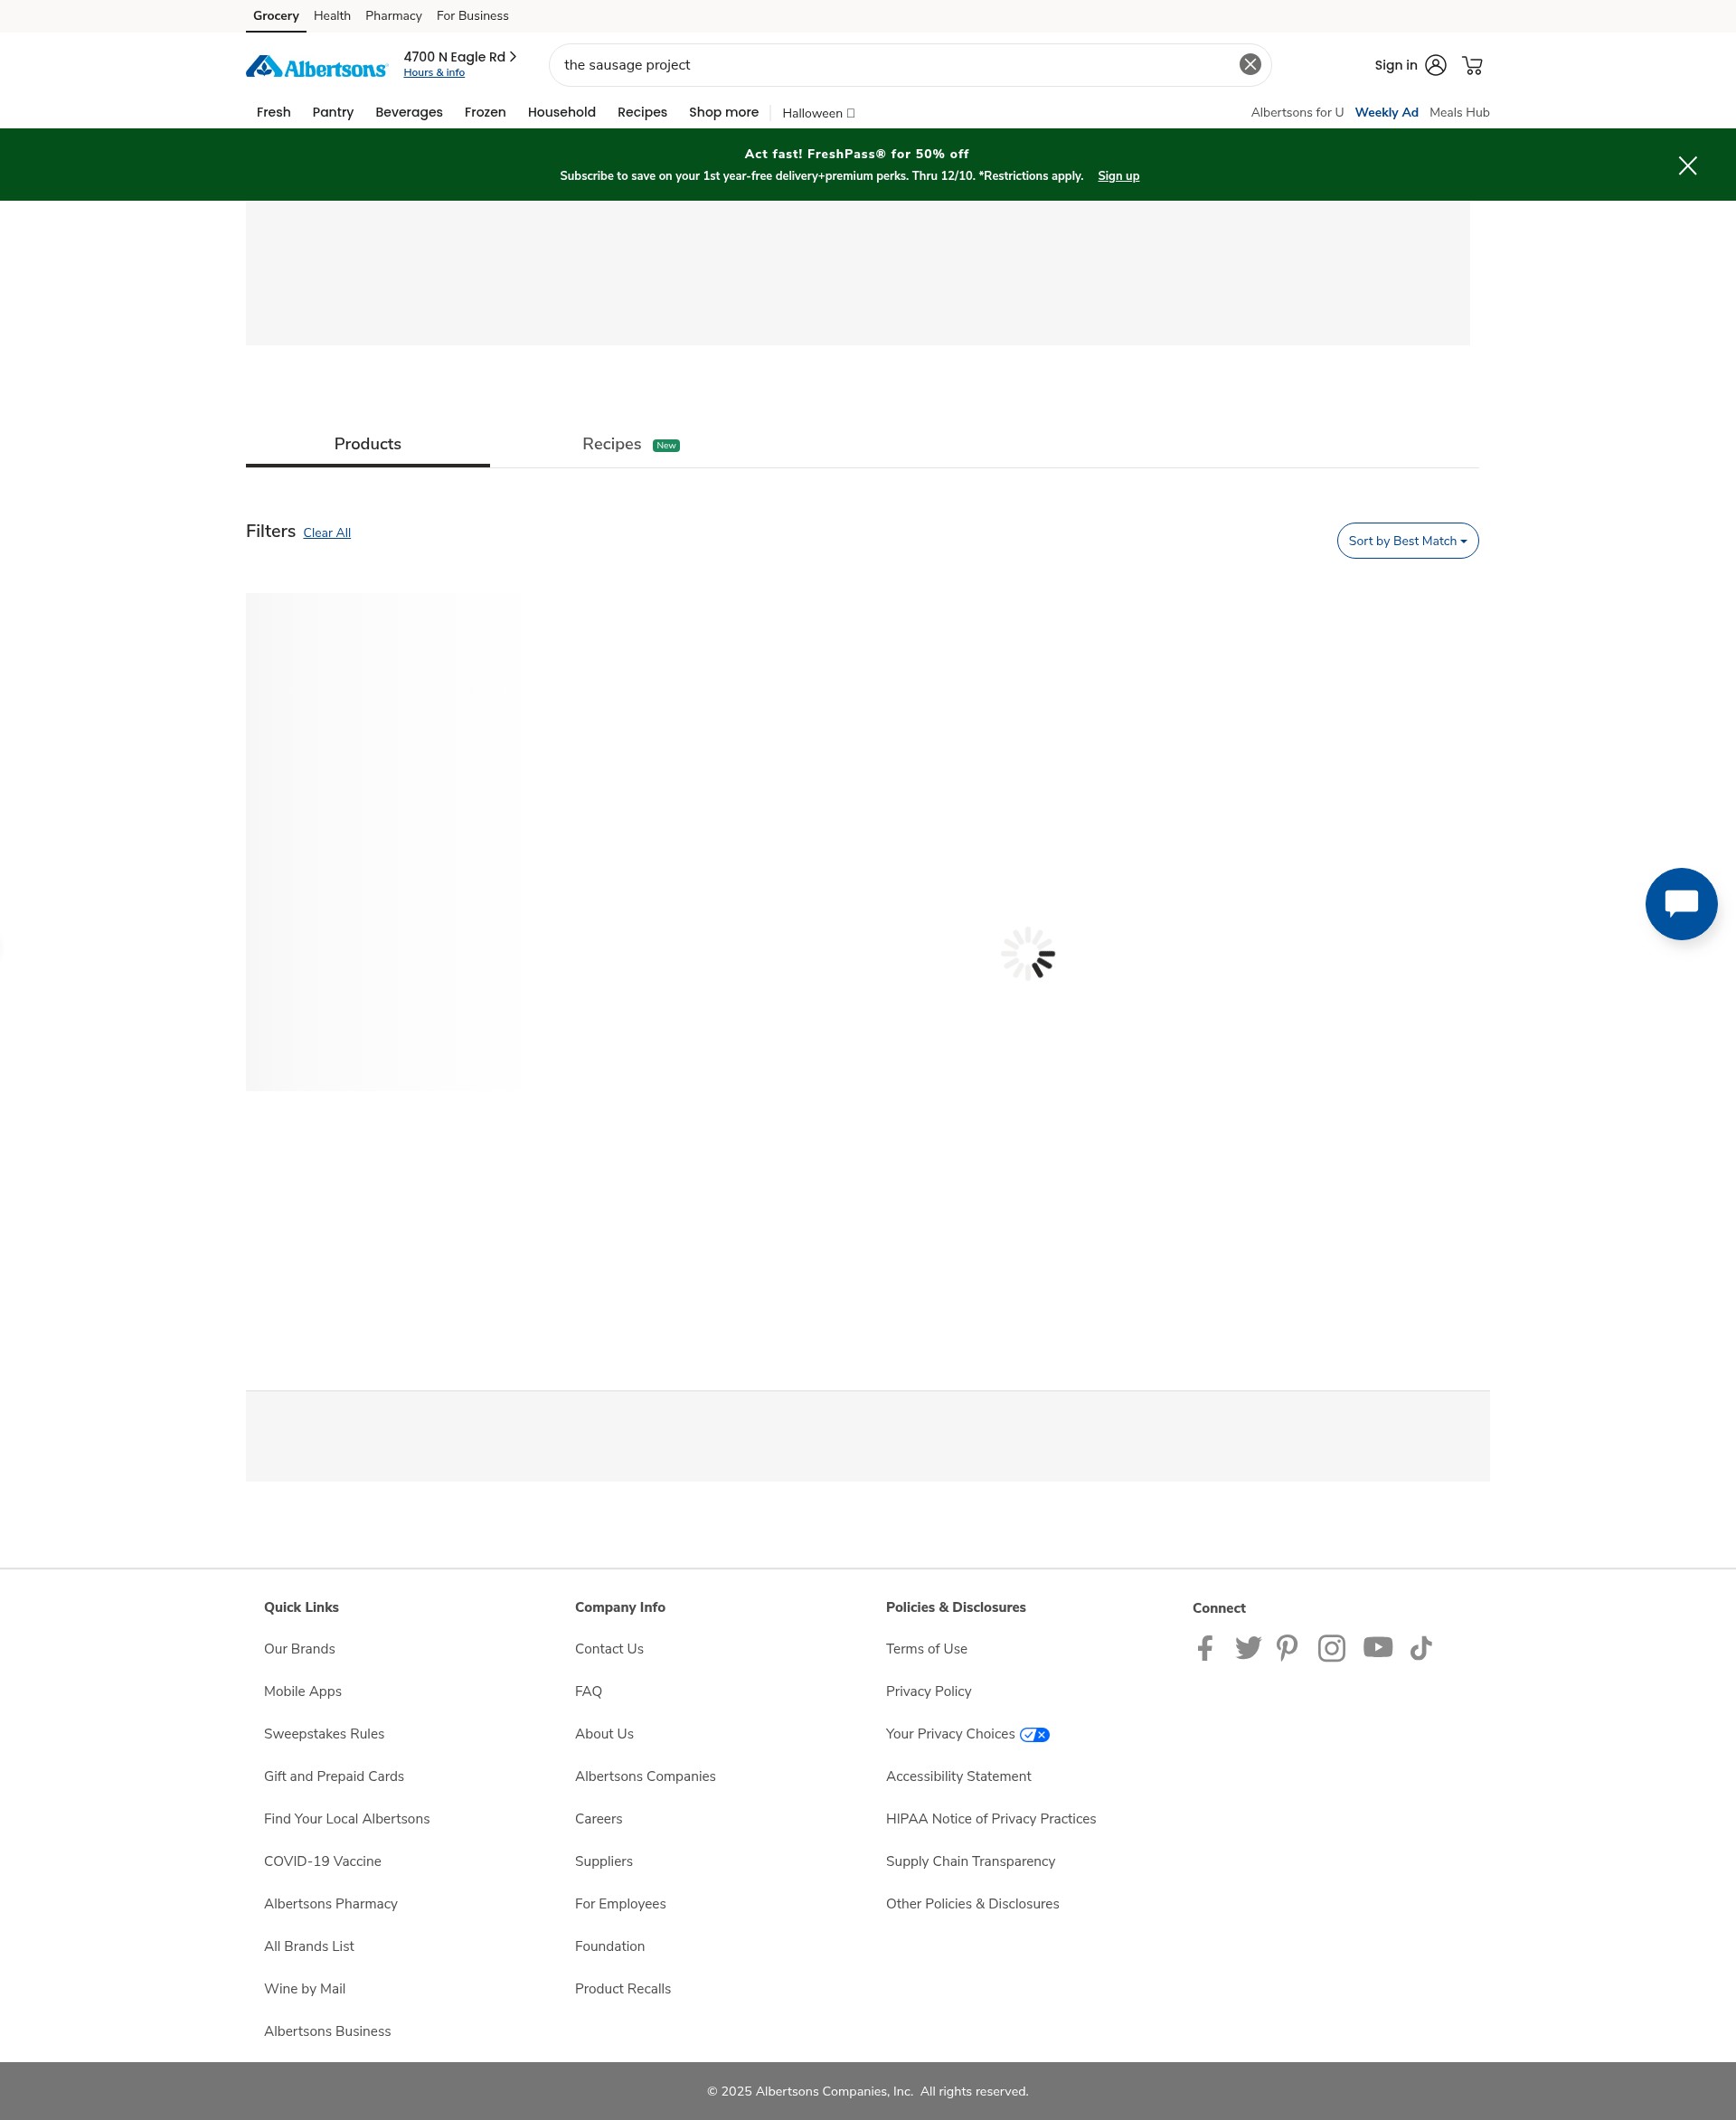
Task: Open the shopping cart icon
Action: pos(1472,65)
